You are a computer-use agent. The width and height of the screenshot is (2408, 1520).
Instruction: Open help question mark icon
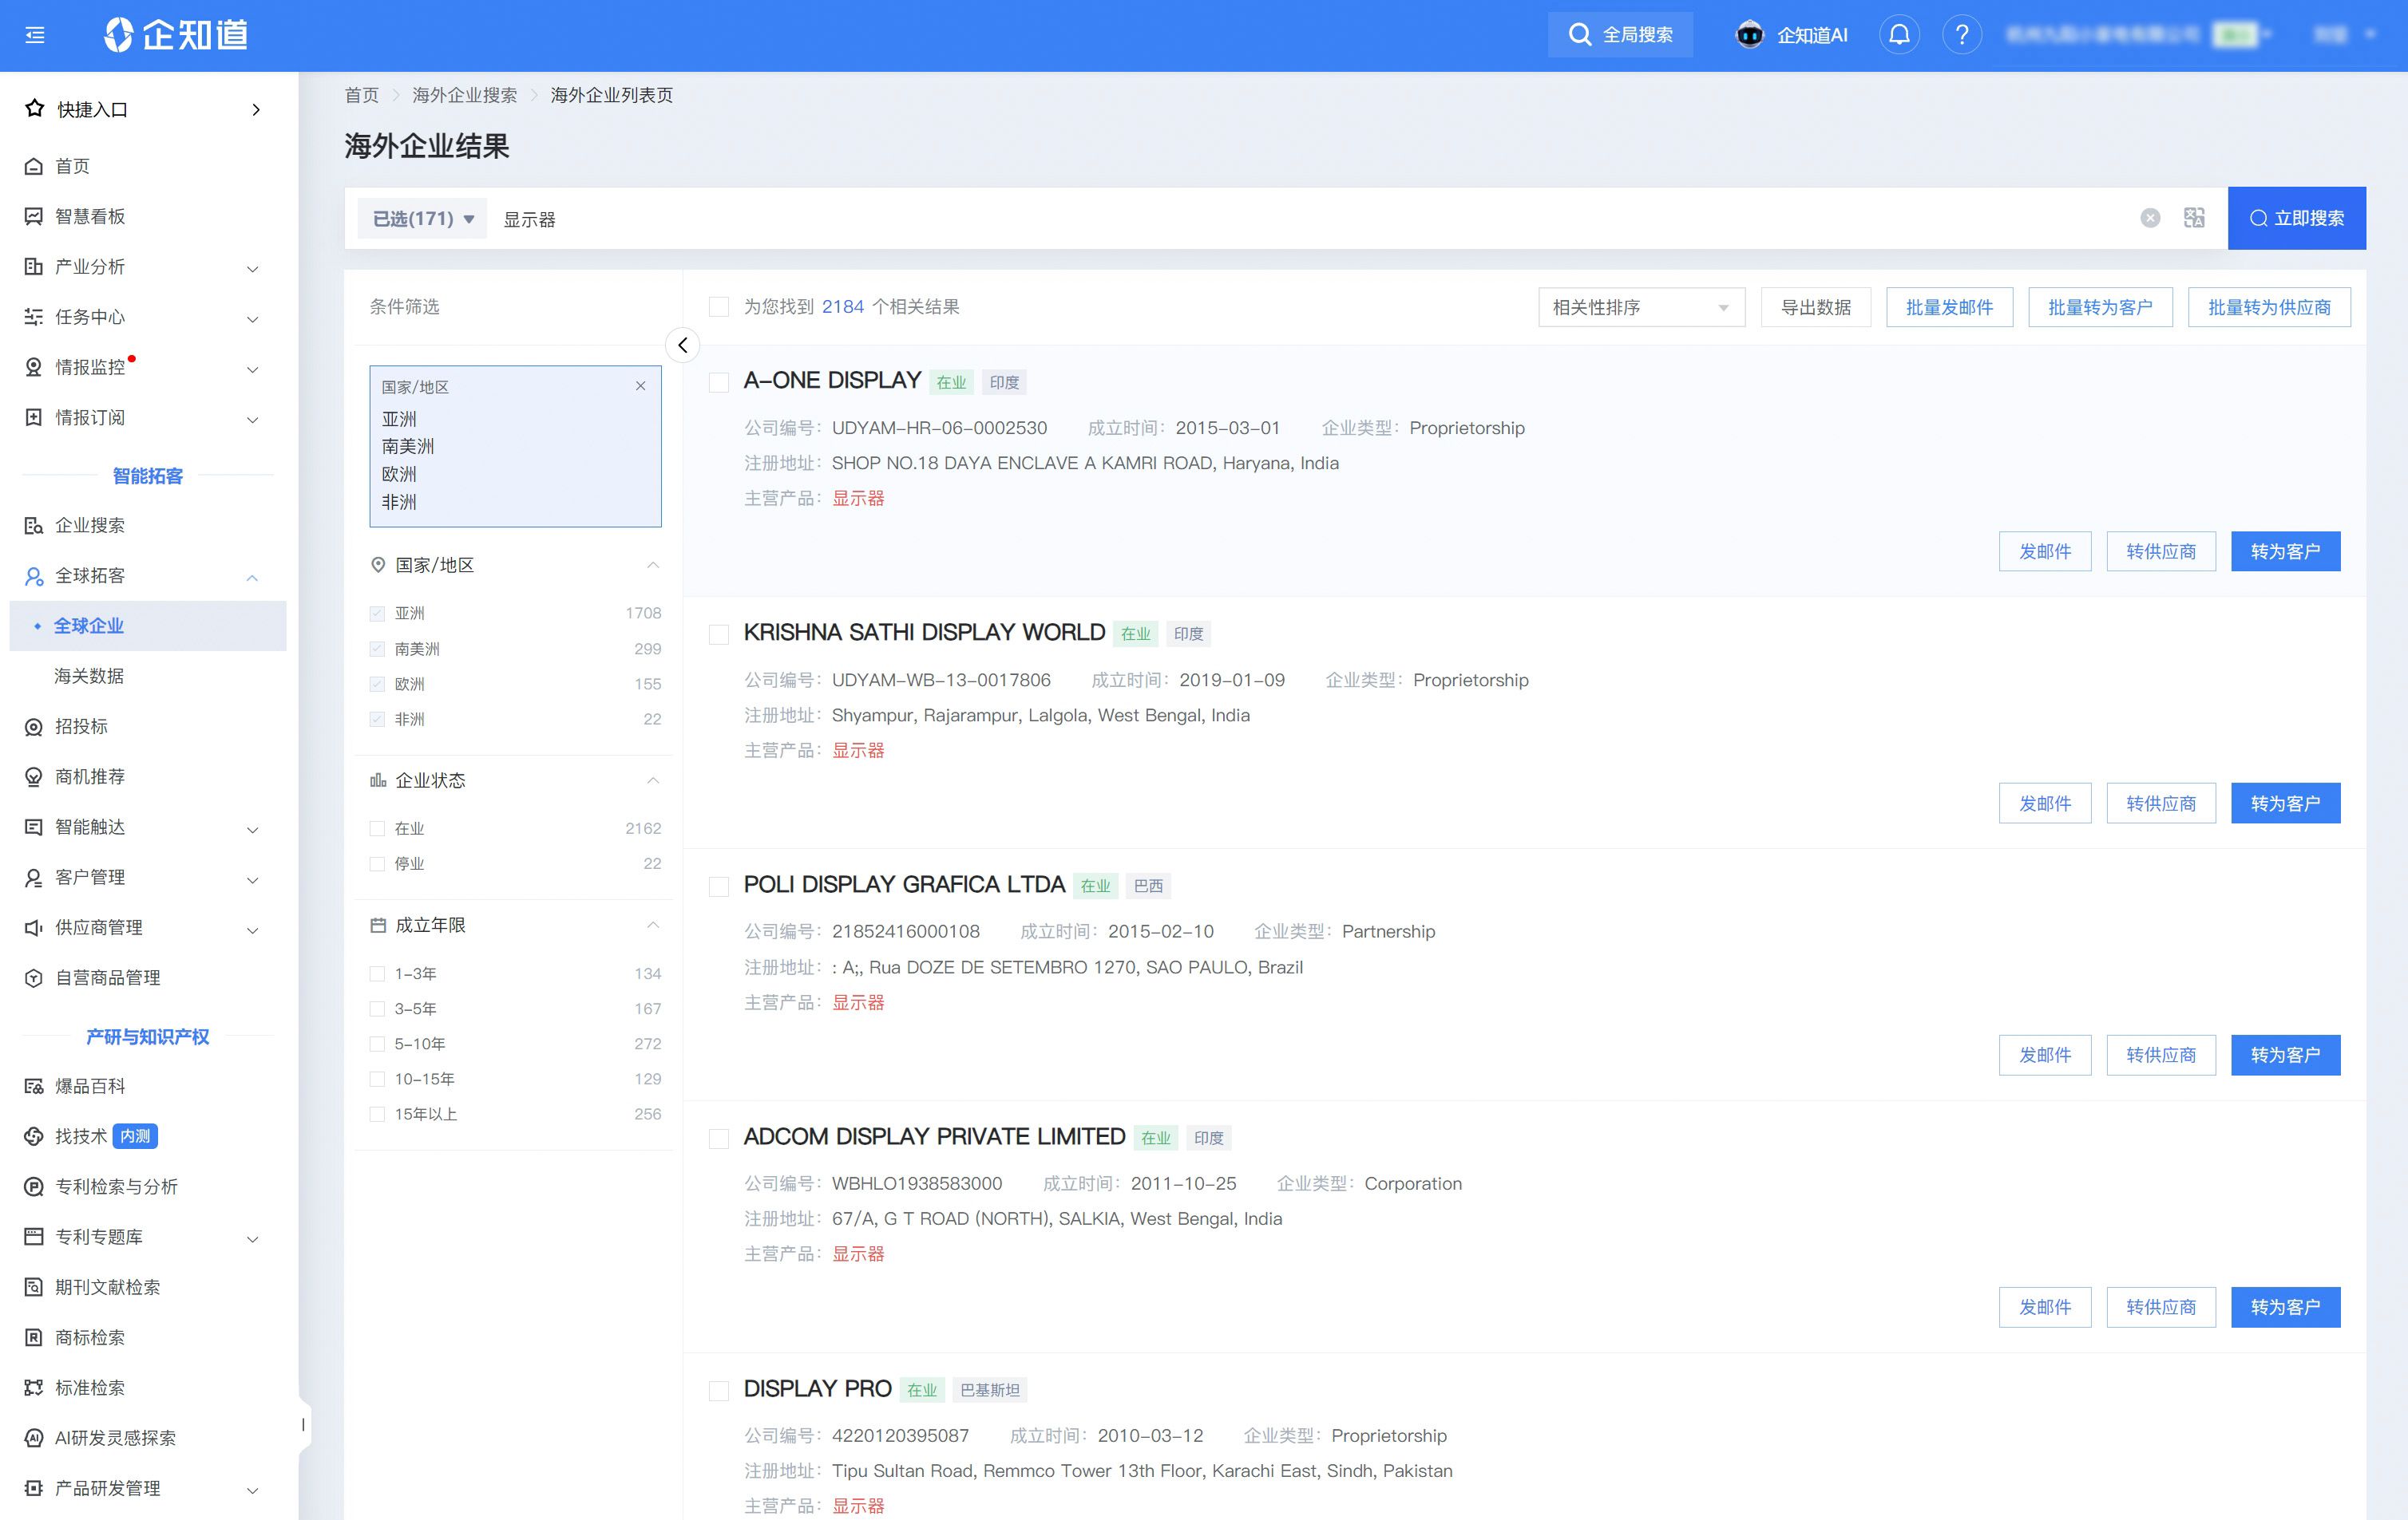click(x=1962, y=35)
